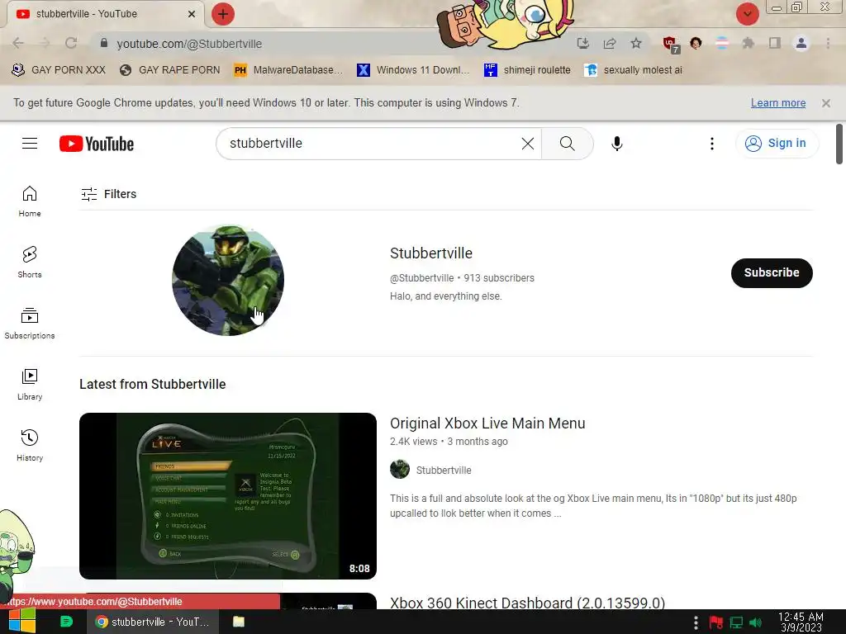Open the uBlock extension icon
Viewport: 846px width, 634px height.
[x=671, y=45]
